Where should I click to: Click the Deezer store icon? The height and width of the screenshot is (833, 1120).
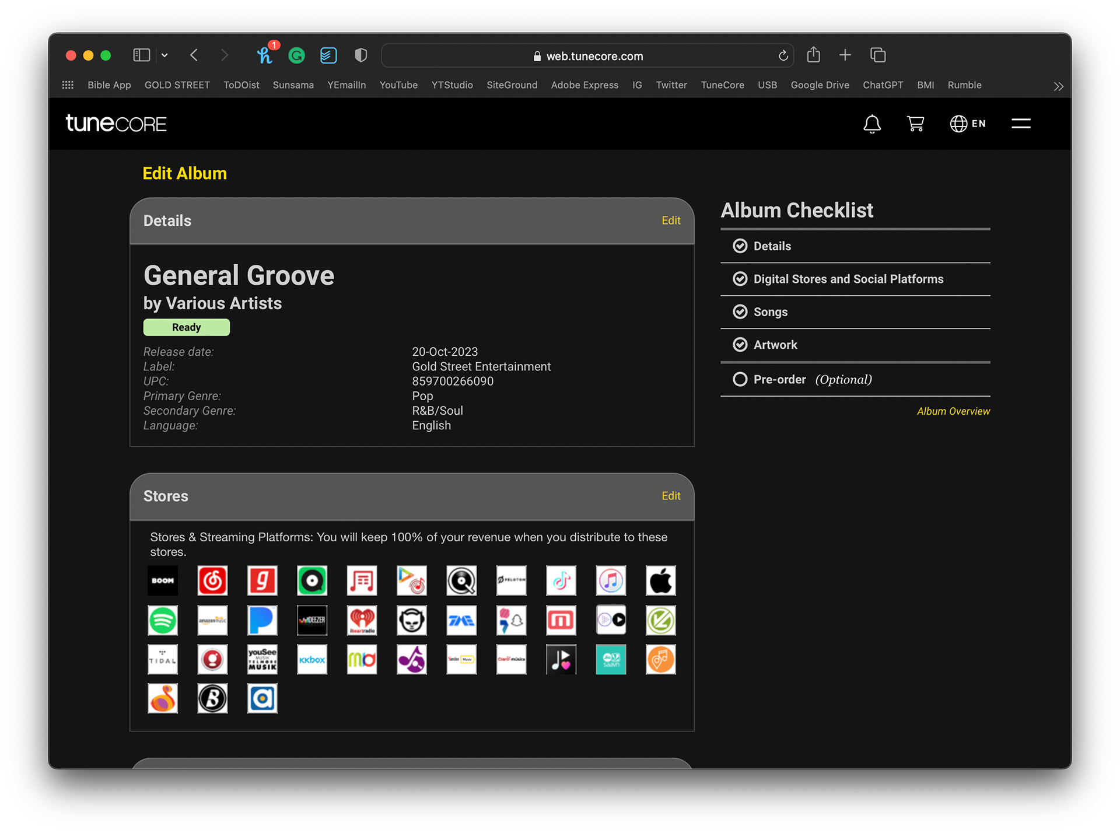click(312, 620)
